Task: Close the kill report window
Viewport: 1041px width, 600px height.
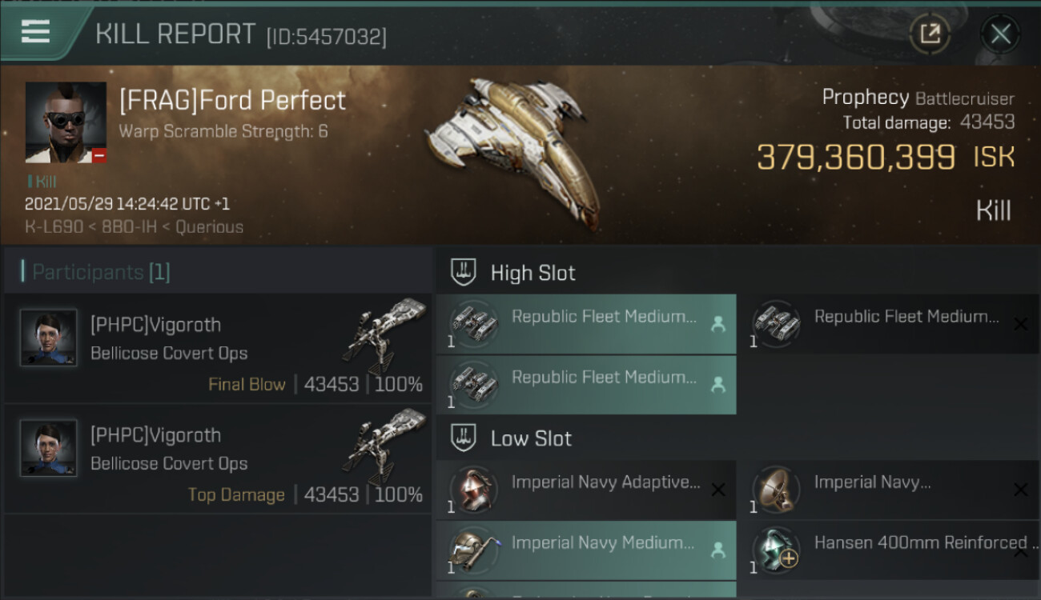Action: 1000,34
